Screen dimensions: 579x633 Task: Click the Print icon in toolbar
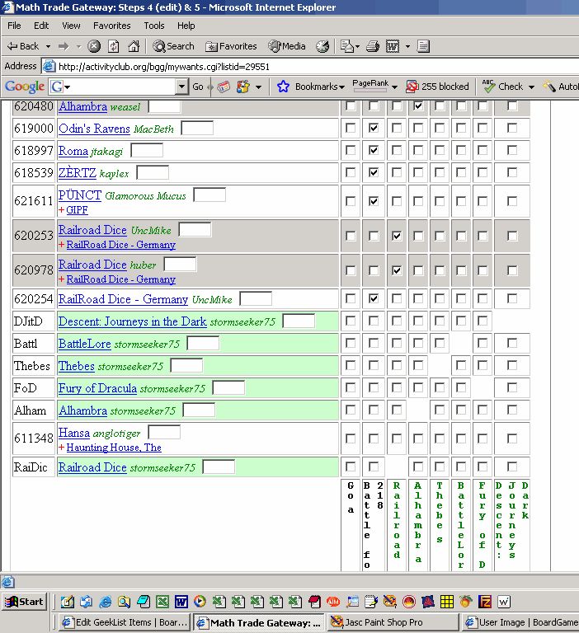[x=372, y=47]
